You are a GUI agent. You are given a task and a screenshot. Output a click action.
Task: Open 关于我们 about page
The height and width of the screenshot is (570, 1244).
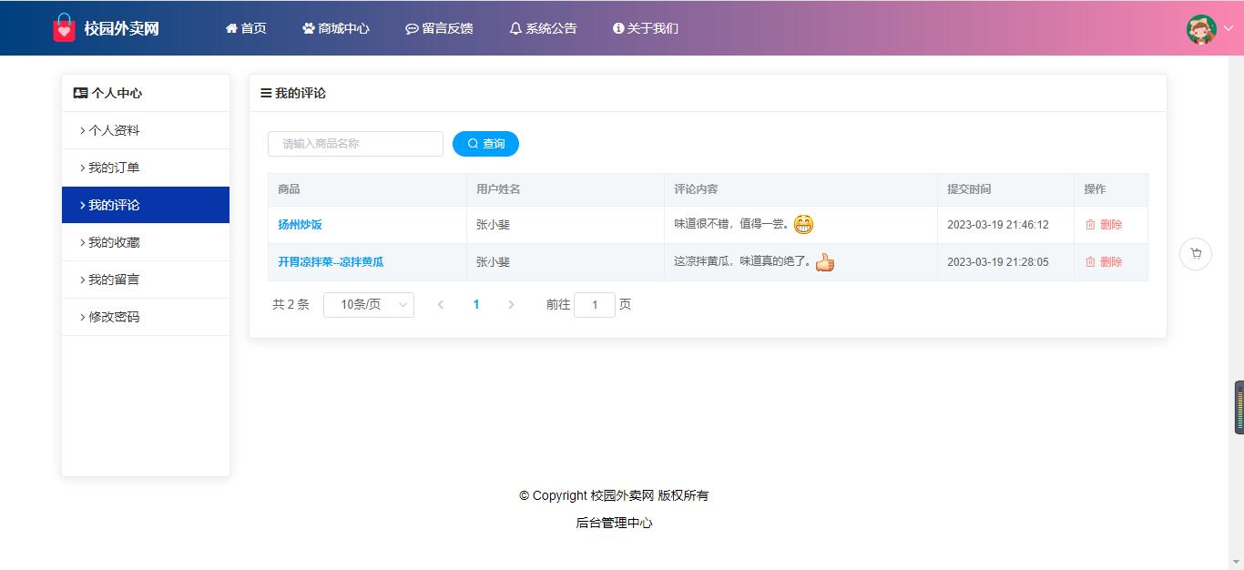tap(646, 28)
